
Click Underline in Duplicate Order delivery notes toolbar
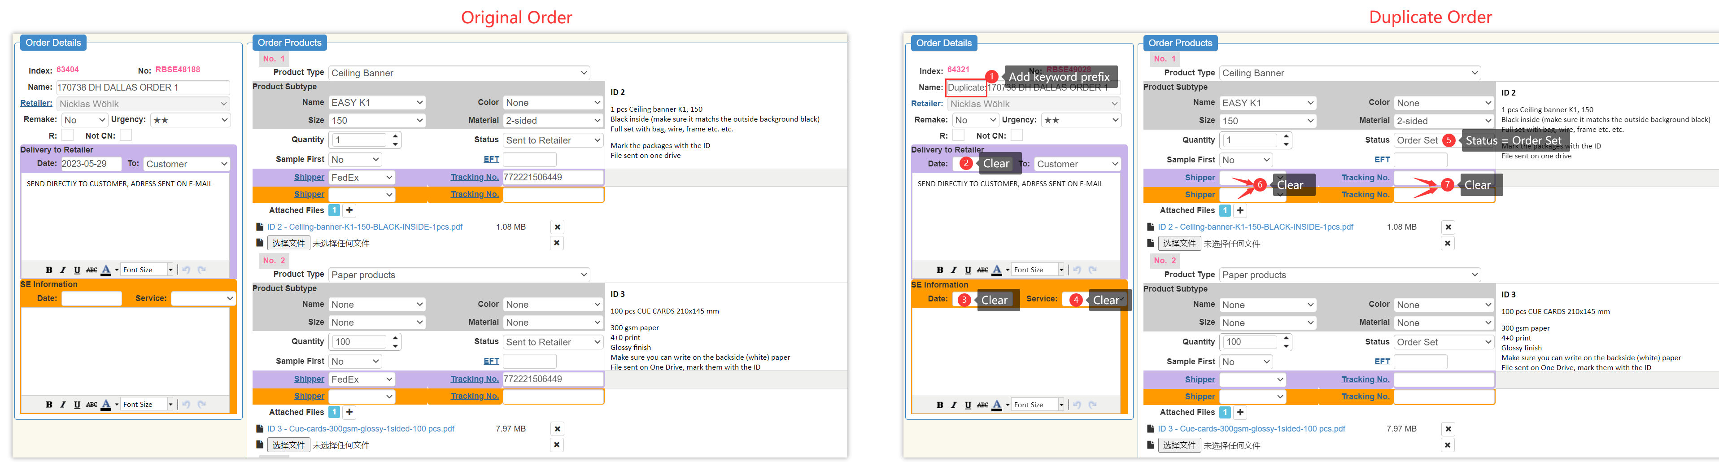(968, 270)
